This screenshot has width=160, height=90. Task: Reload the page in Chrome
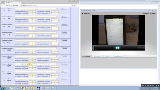[7, 5]
